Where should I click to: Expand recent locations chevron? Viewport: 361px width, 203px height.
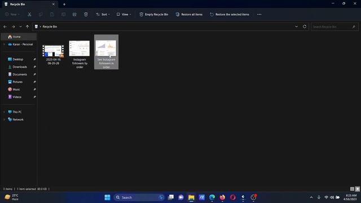[20, 27]
